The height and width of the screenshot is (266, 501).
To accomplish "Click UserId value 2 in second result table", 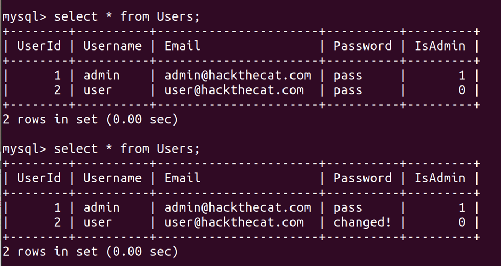I will click(57, 222).
